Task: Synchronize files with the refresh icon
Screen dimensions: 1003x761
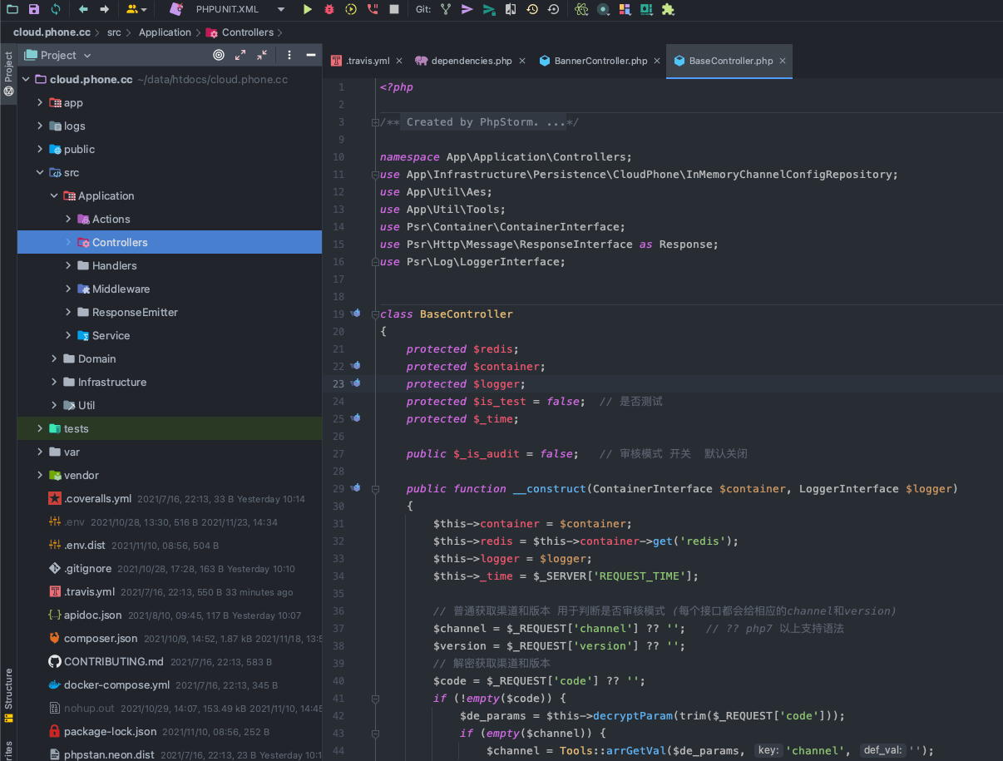Action: (x=56, y=9)
